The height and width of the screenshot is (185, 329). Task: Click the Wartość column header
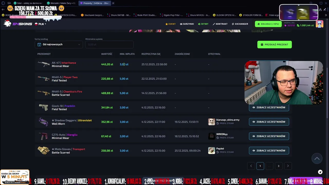point(107,54)
